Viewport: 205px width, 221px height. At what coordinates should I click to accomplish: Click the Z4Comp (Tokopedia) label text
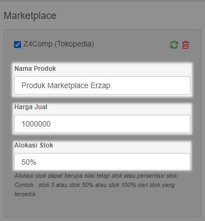pos(59,44)
